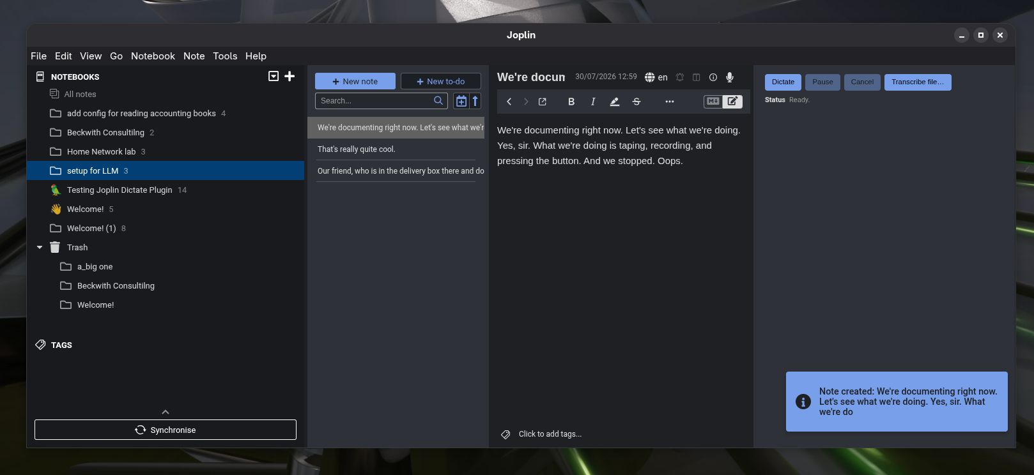
Task: Click the Notebooks header book icon
Action: click(40, 77)
